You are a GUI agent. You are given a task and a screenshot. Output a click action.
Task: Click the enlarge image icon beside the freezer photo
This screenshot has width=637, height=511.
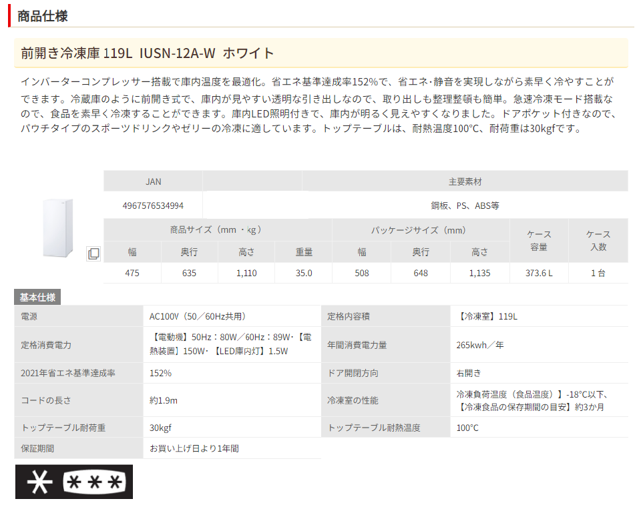click(93, 253)
